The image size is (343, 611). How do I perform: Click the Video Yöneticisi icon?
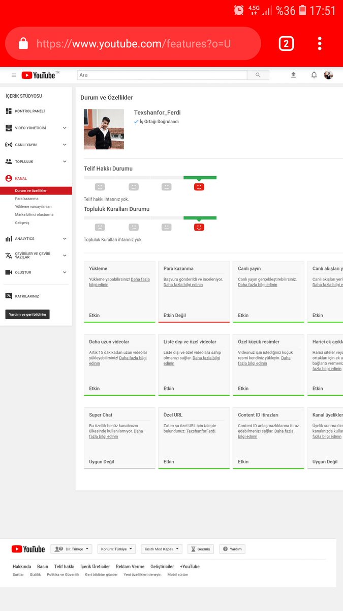pos(9,128)
